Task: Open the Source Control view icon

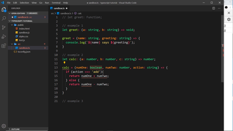Action: (x=4, y=28)
